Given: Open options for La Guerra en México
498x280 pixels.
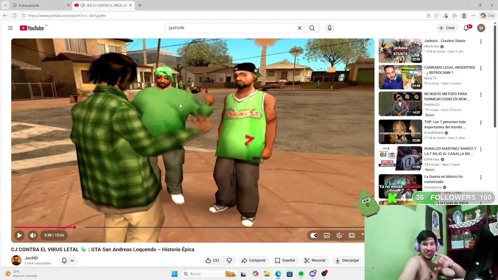Looking at the screenshot, I should pyautogui.click(x=481, y=177).
